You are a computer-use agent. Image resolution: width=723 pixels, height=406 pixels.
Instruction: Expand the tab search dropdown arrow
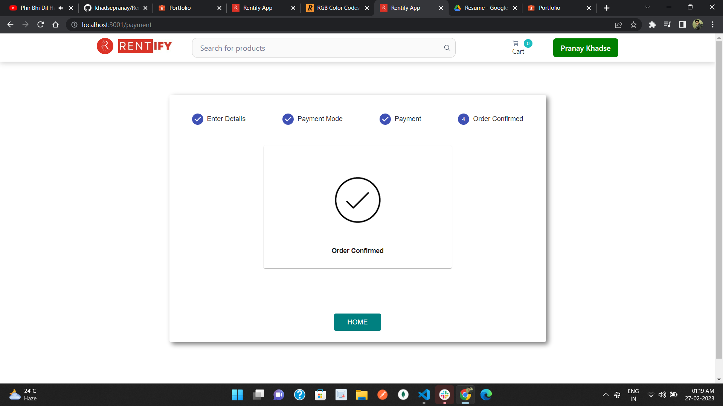(x=647, y=8)
